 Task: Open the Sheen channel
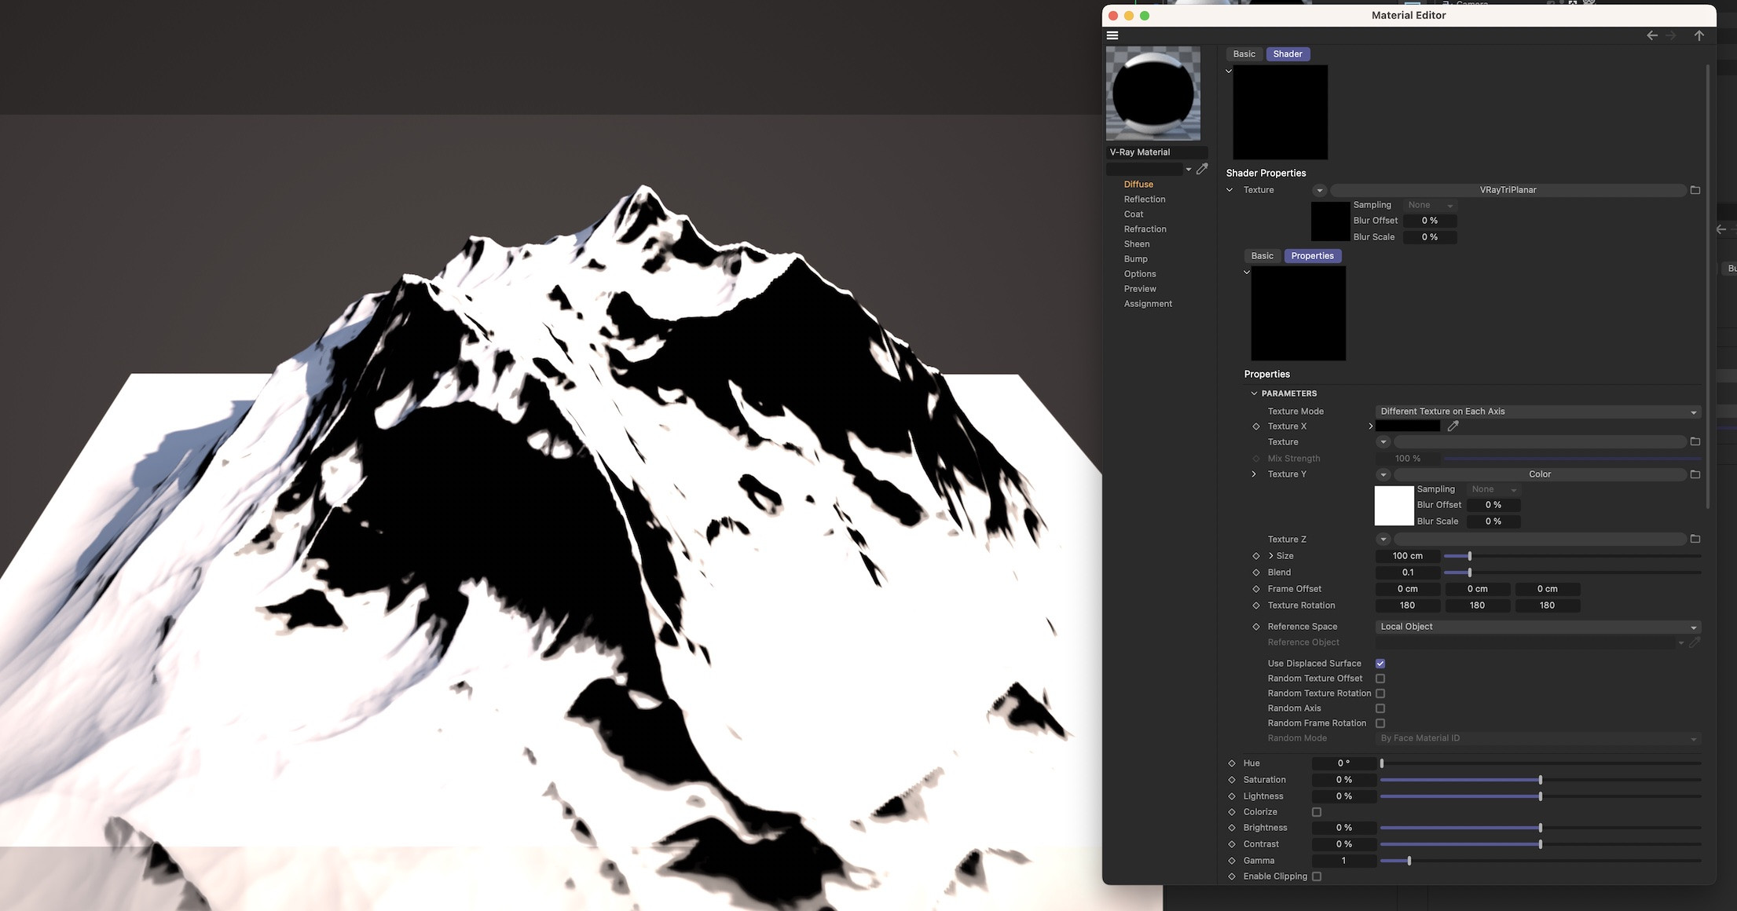click(1137, 244)
